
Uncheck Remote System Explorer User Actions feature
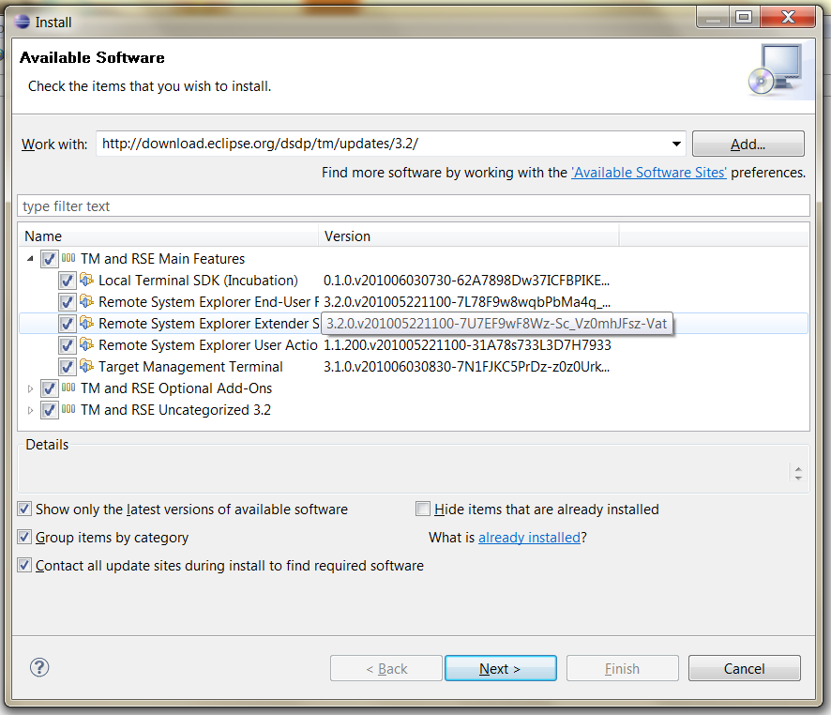[x=67, y=345]
